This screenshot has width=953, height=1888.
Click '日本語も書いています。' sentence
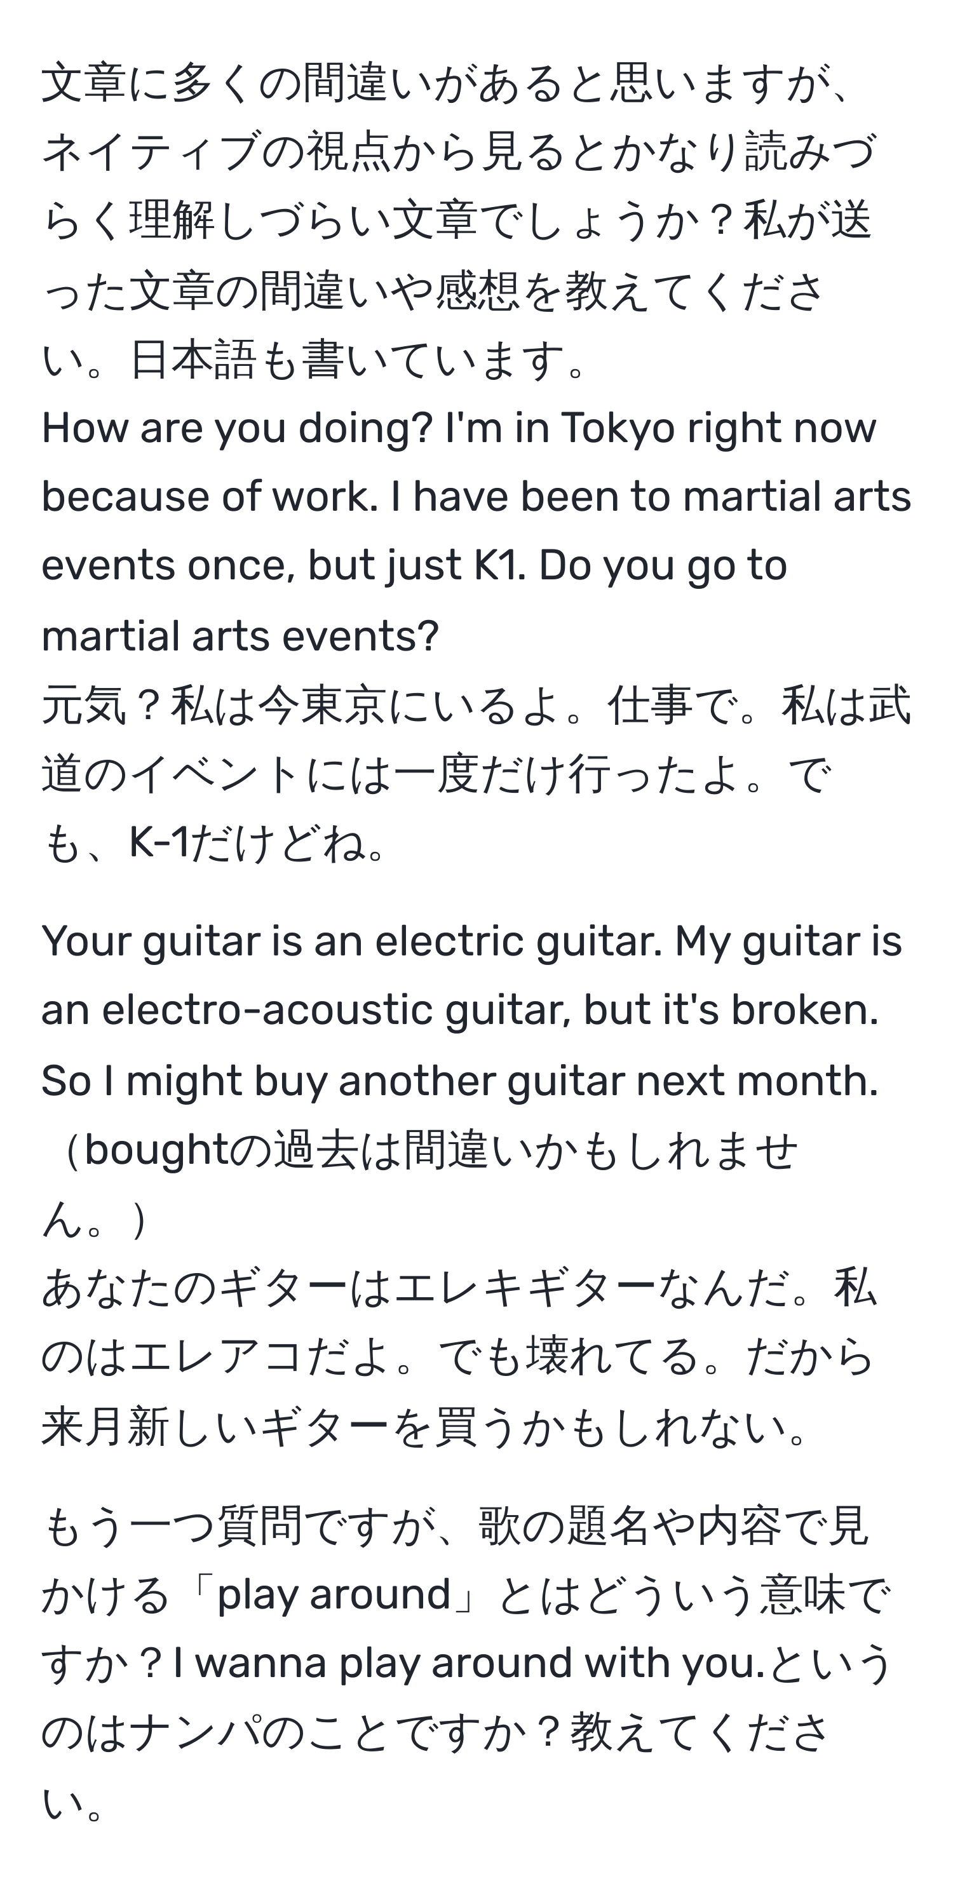pos(358,361)
